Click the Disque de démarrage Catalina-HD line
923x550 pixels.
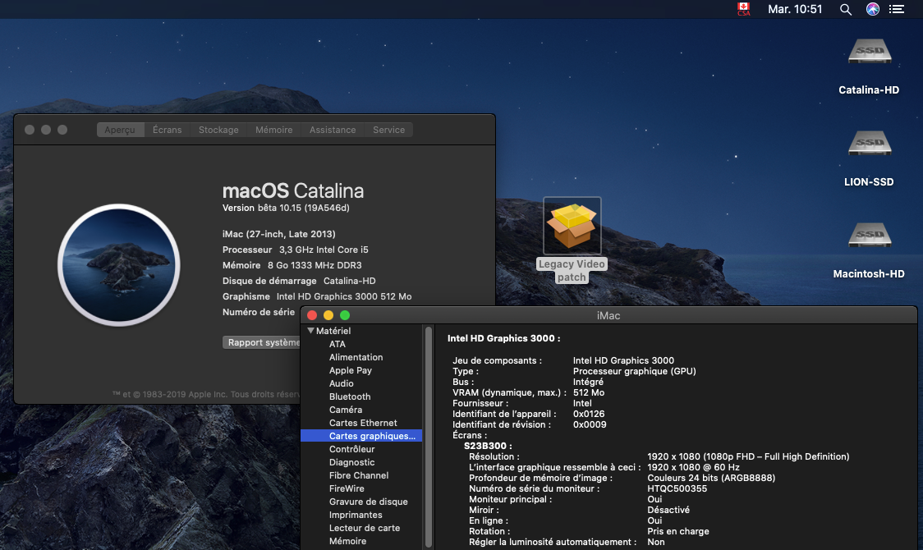point(299,282)
